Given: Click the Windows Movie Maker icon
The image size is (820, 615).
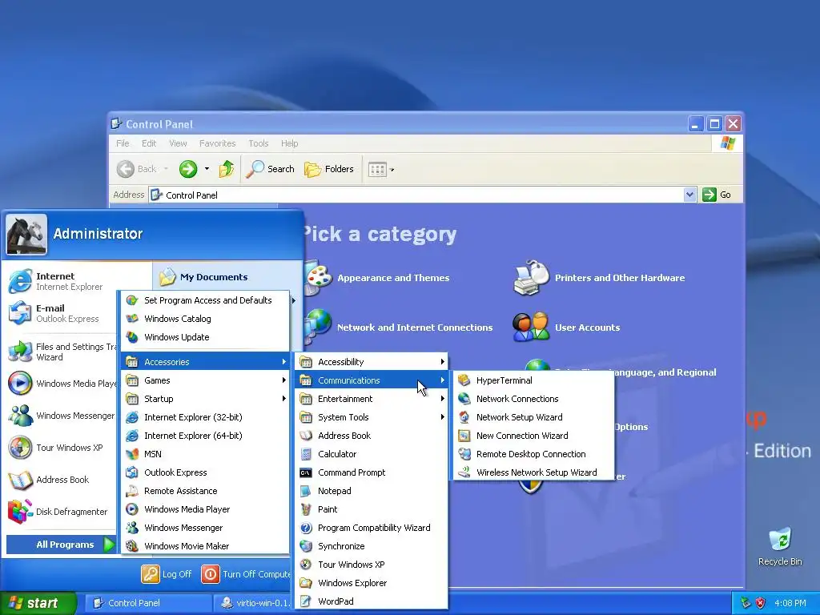Looking at the screenshot, I should click(x=132, y=546).
